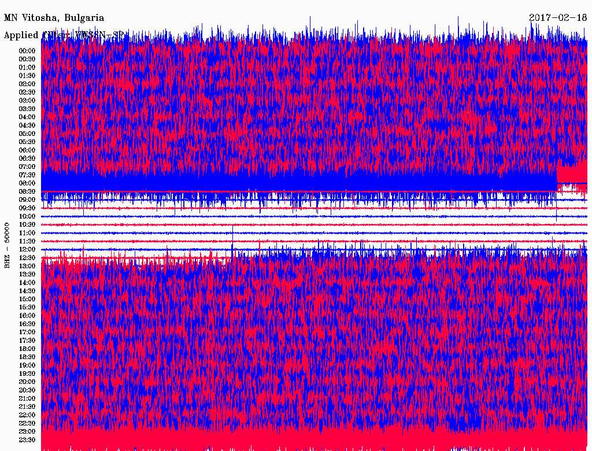
Task: Click the 17:30 time label
Action: (x=27, y=341)
